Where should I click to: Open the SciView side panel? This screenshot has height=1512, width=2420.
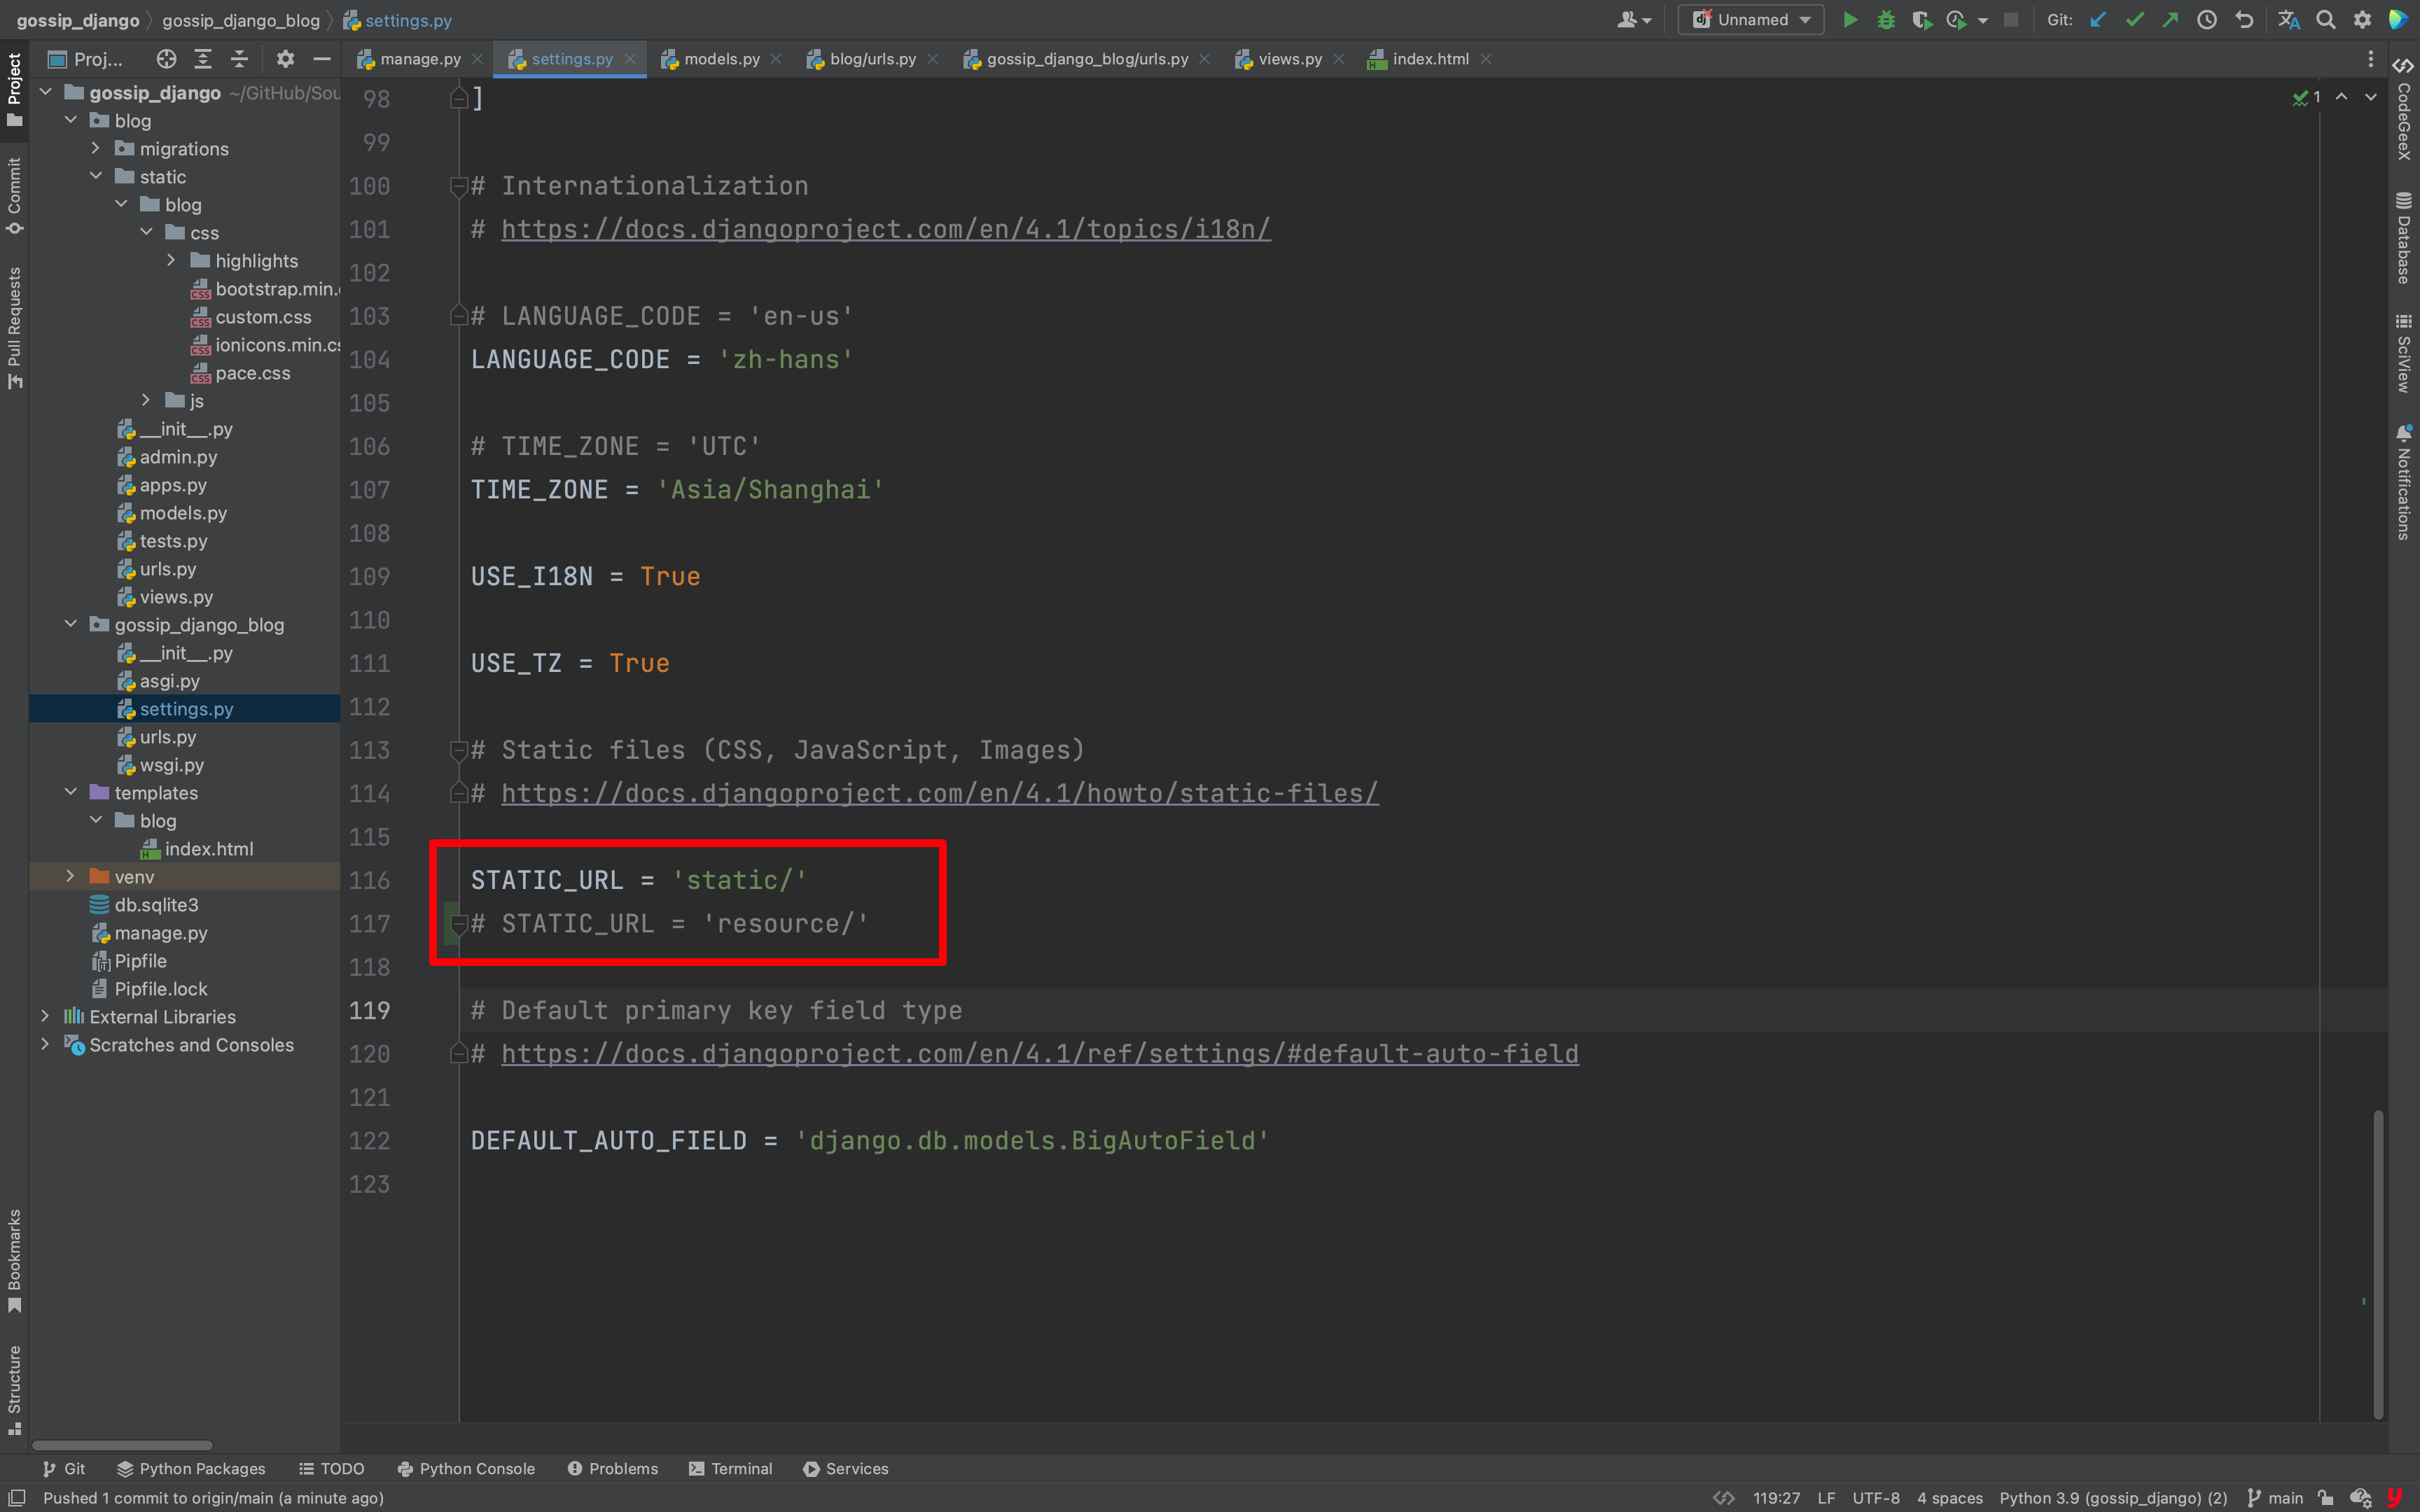(x=2404, y=353)
